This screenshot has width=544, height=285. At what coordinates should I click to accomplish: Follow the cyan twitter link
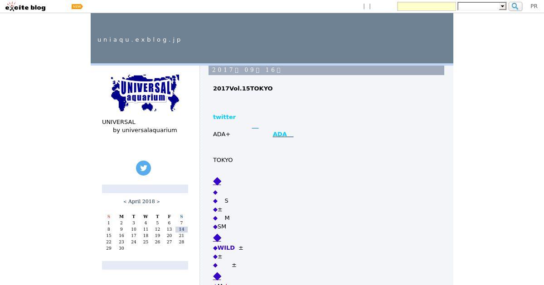(224, 117)
